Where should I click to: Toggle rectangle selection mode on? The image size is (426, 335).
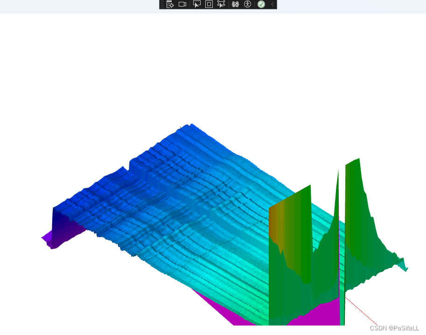tap(208, 5)
